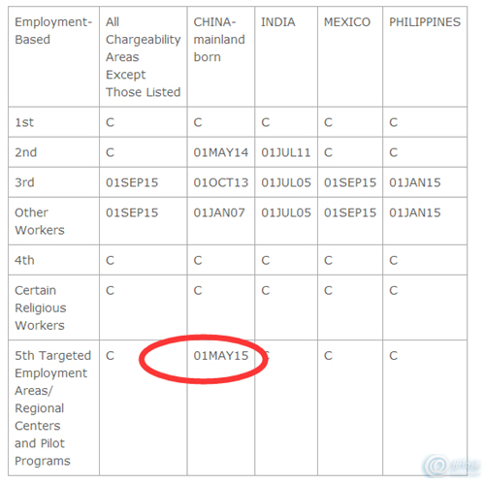This screenshot has width=485, height=485.
Task: Click the watermark logo in bottom corner
Action: (x=450, y=466)
